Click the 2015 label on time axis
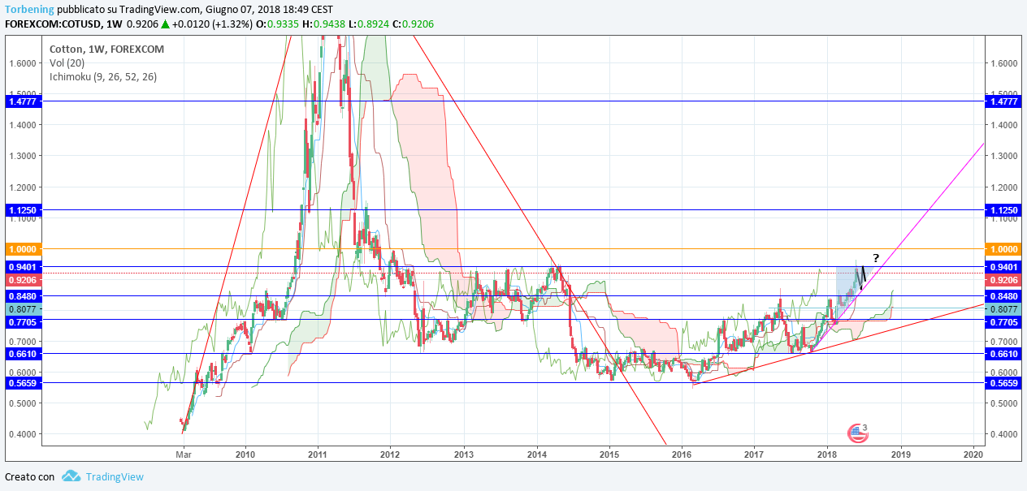Image resolution: width=1027 pixels, height=491 pixels. point(609,456)
